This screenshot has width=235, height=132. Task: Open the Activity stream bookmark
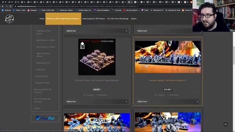pos(84,10)
